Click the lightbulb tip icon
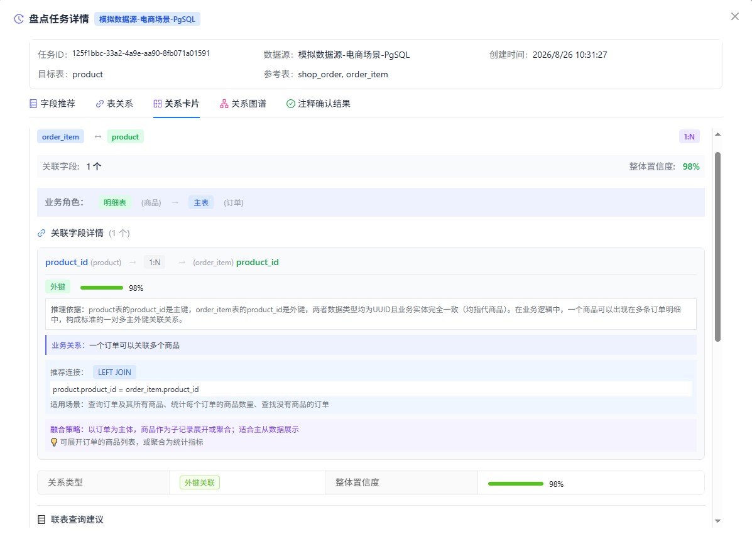This screenshot has width=752, height=539. point(54,442)
